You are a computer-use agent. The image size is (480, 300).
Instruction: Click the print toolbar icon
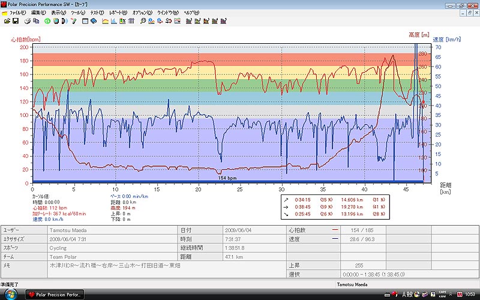point(28,21)
